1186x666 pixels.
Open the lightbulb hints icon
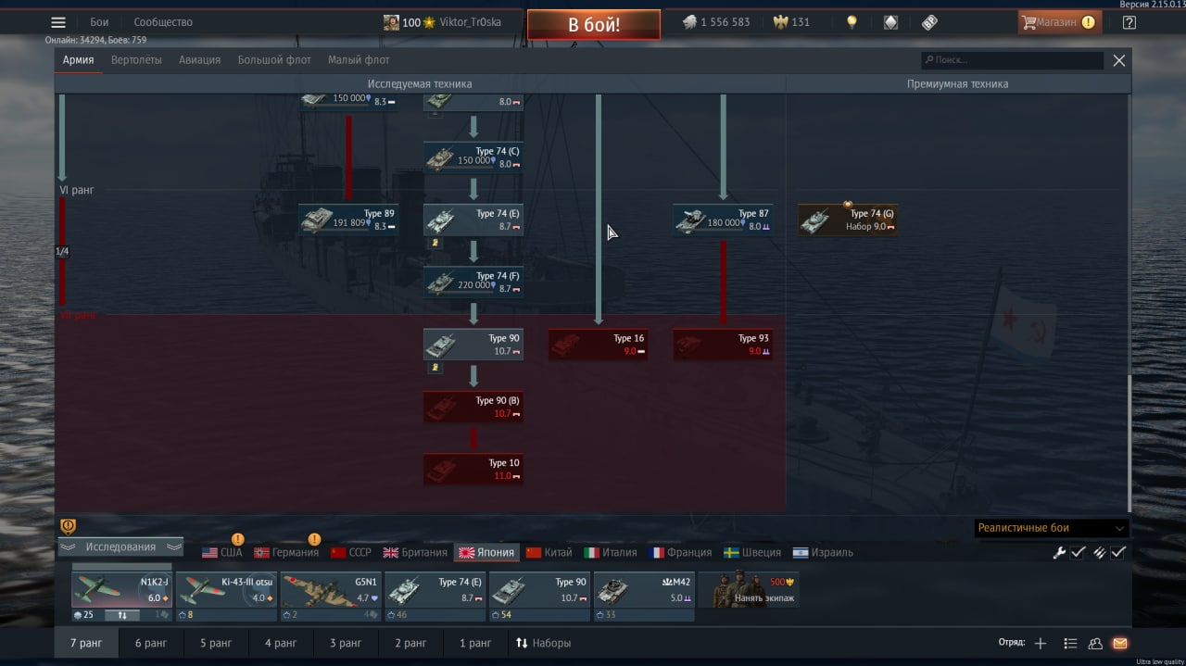[x=852, y=22]
